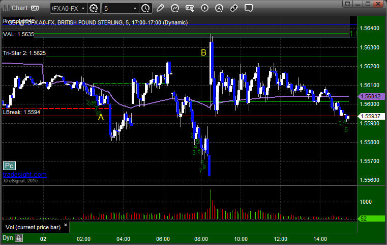Click the yellow B marker on chart
The width and height of the screenshot is (387, 245).
point(203,52)
